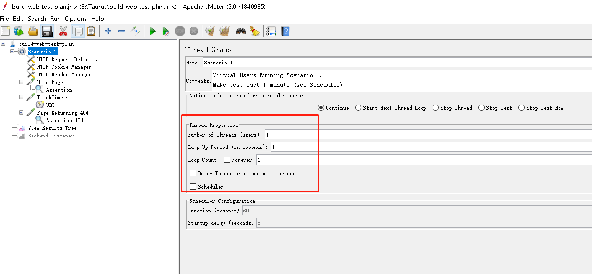This screenshot has width=592, height=274.
Task: Click the magnifier icon beside Assertion
Action: pyautogui.click(x=40, y=90)
